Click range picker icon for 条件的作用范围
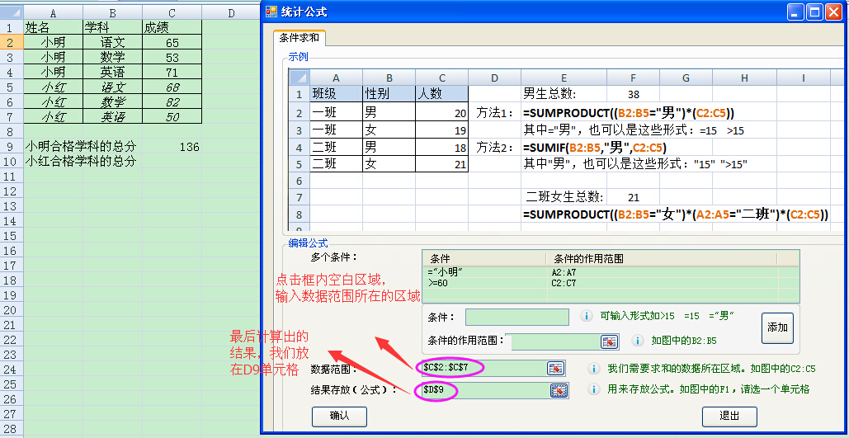Screen dimensions: 849x438 (609, 341)
